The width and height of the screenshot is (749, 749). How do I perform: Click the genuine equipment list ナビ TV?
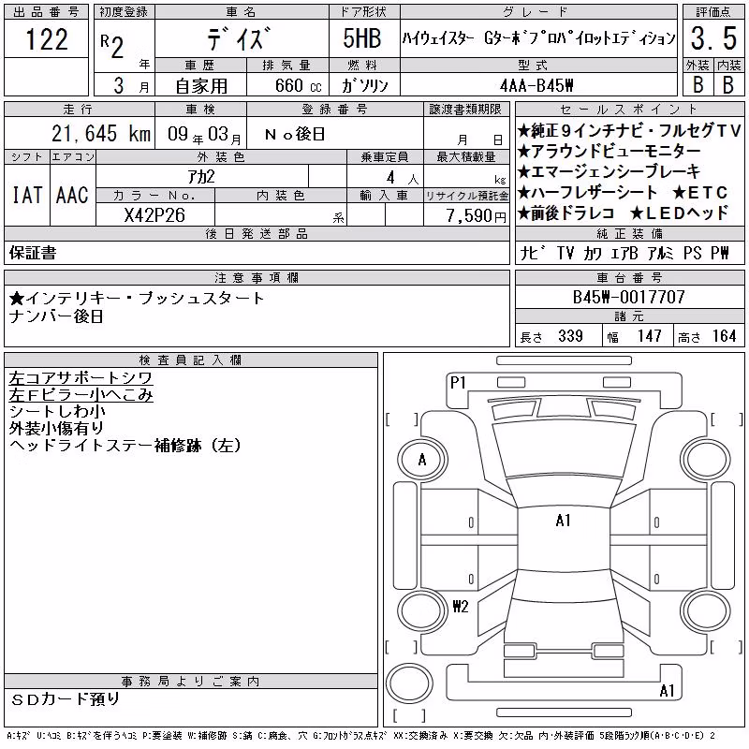pos(624,253)
